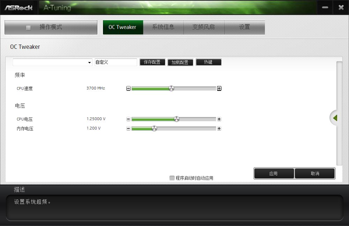349x226 pixels.
Task: Click 热键 button
Action: point(209,62)
